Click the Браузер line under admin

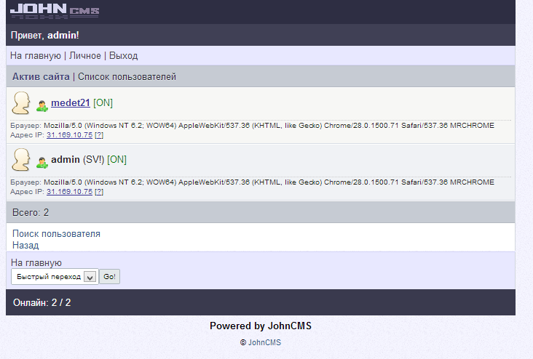tap(252, 182)
